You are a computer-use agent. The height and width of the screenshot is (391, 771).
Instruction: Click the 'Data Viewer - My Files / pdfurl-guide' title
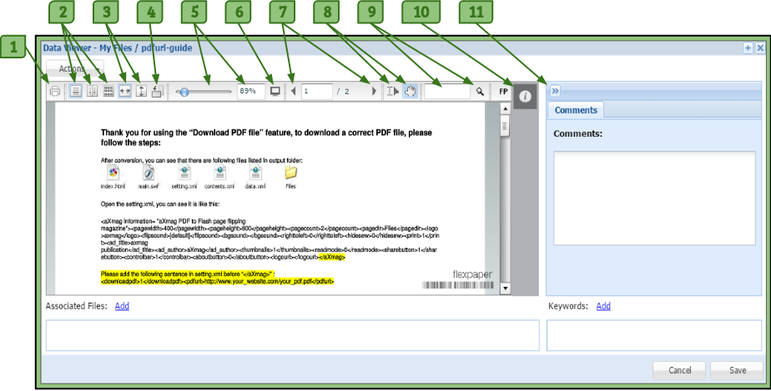[x=118, y=48]
